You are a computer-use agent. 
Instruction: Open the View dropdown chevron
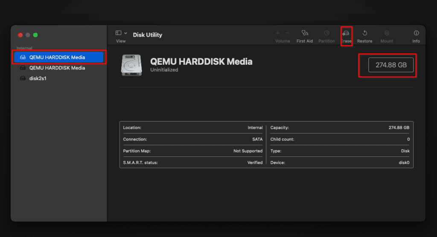[126, 33]
